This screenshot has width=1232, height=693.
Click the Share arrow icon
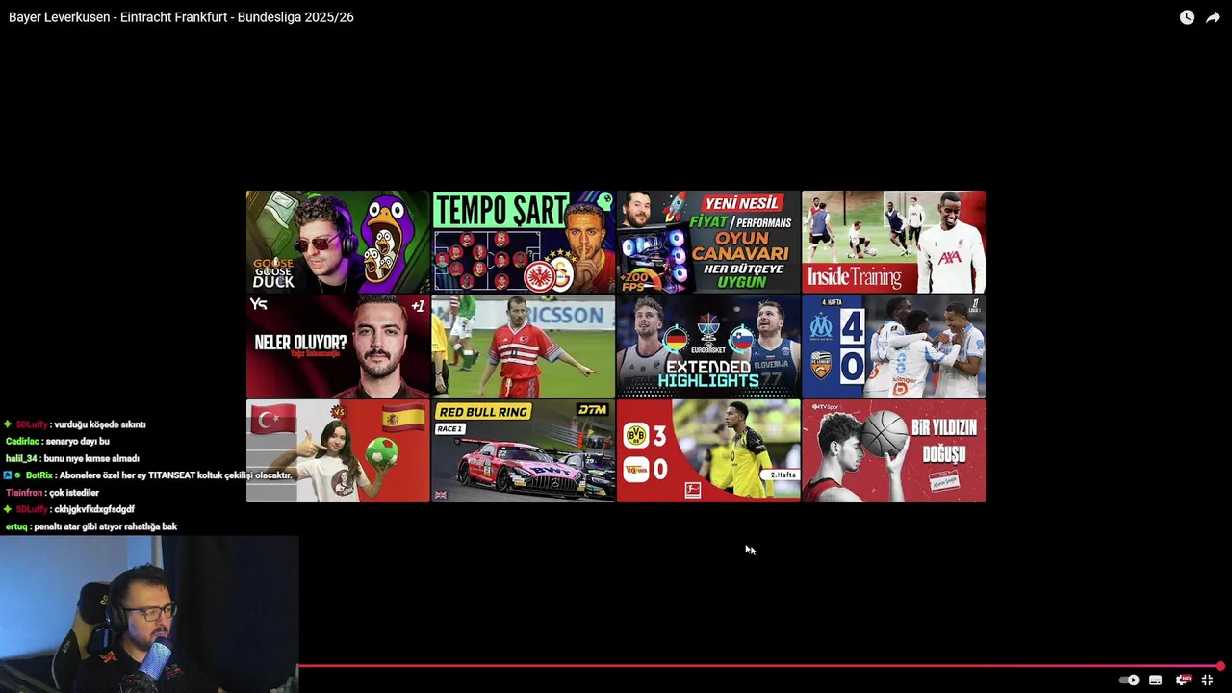(x=1213, y=17)
